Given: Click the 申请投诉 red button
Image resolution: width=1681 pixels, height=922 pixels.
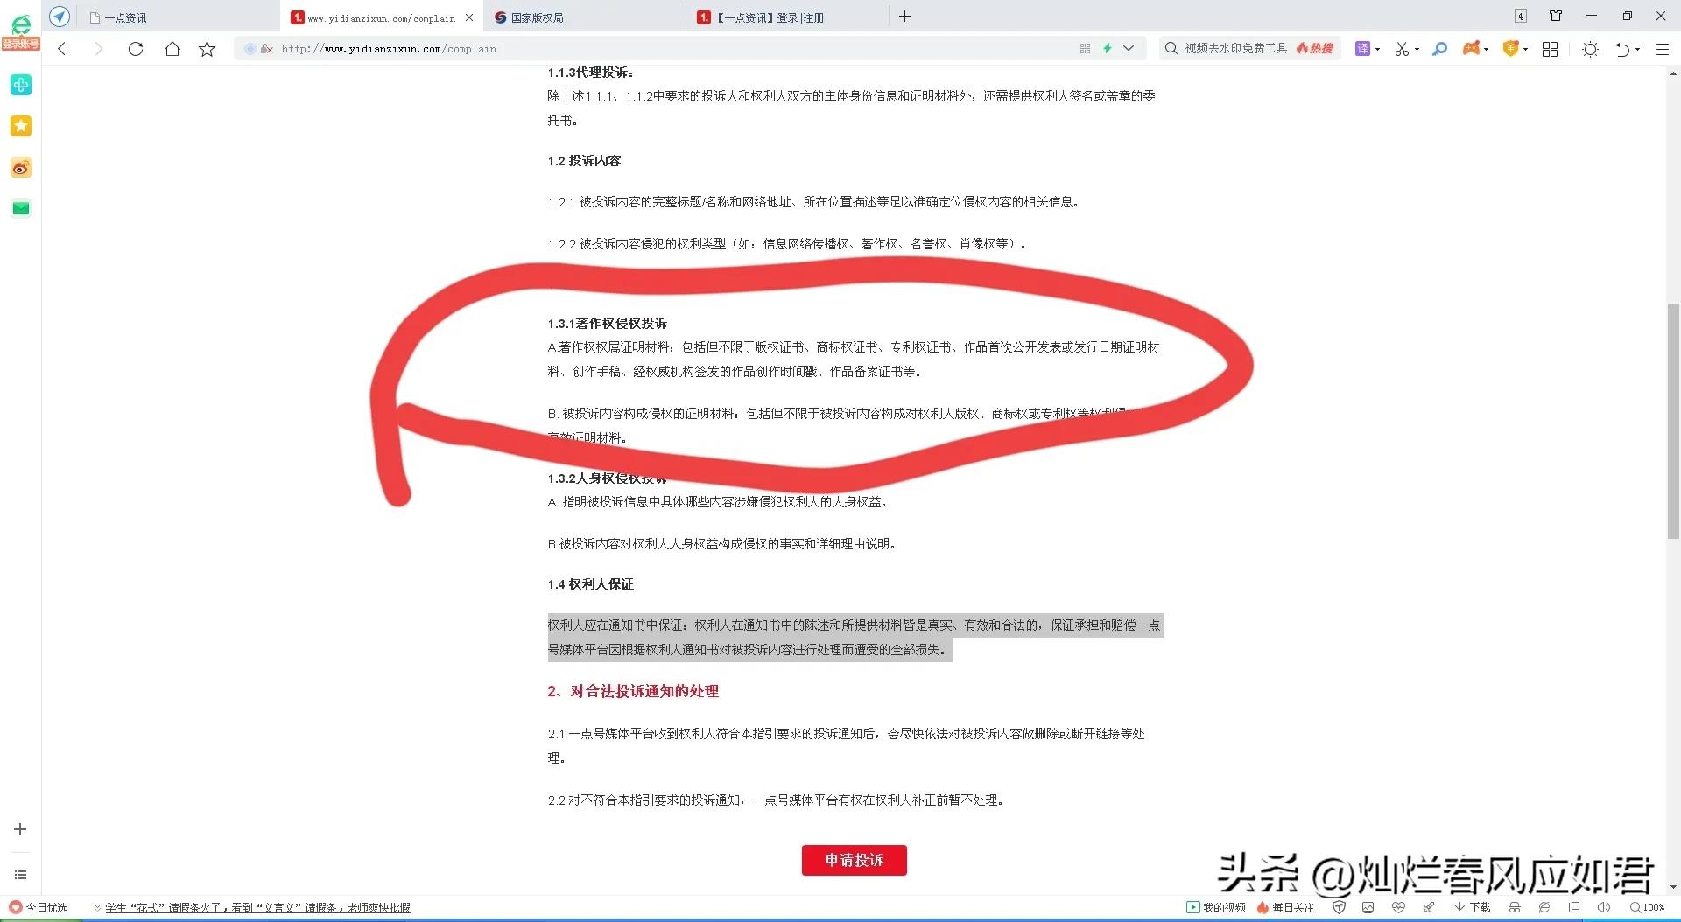Looking at the screenshot, I should [x=854, y=860].
